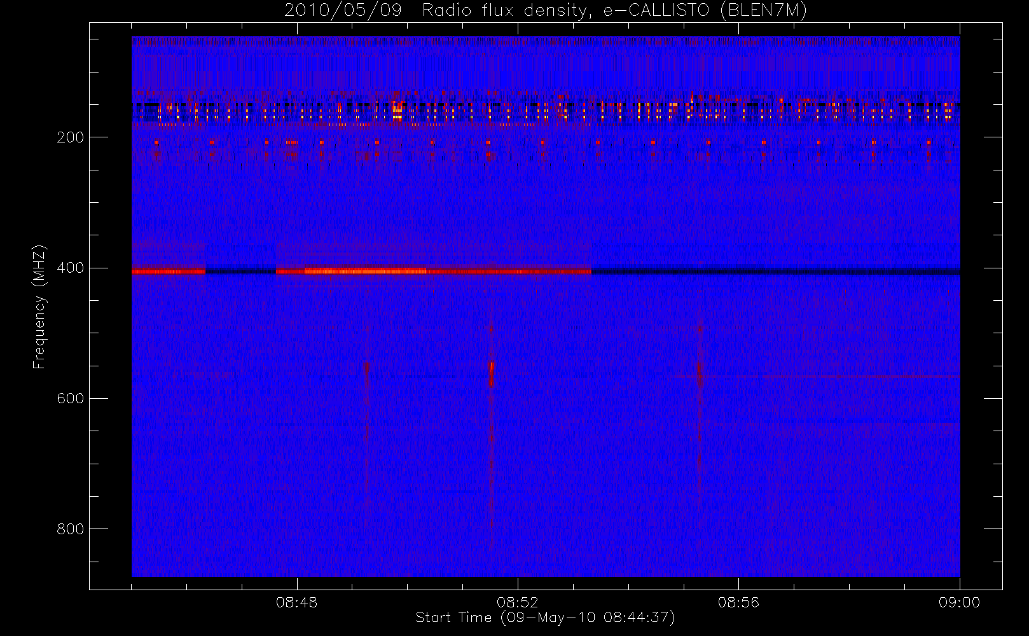Click the 800 frequency tick label
1029x636 pixels.
point(70,529)
